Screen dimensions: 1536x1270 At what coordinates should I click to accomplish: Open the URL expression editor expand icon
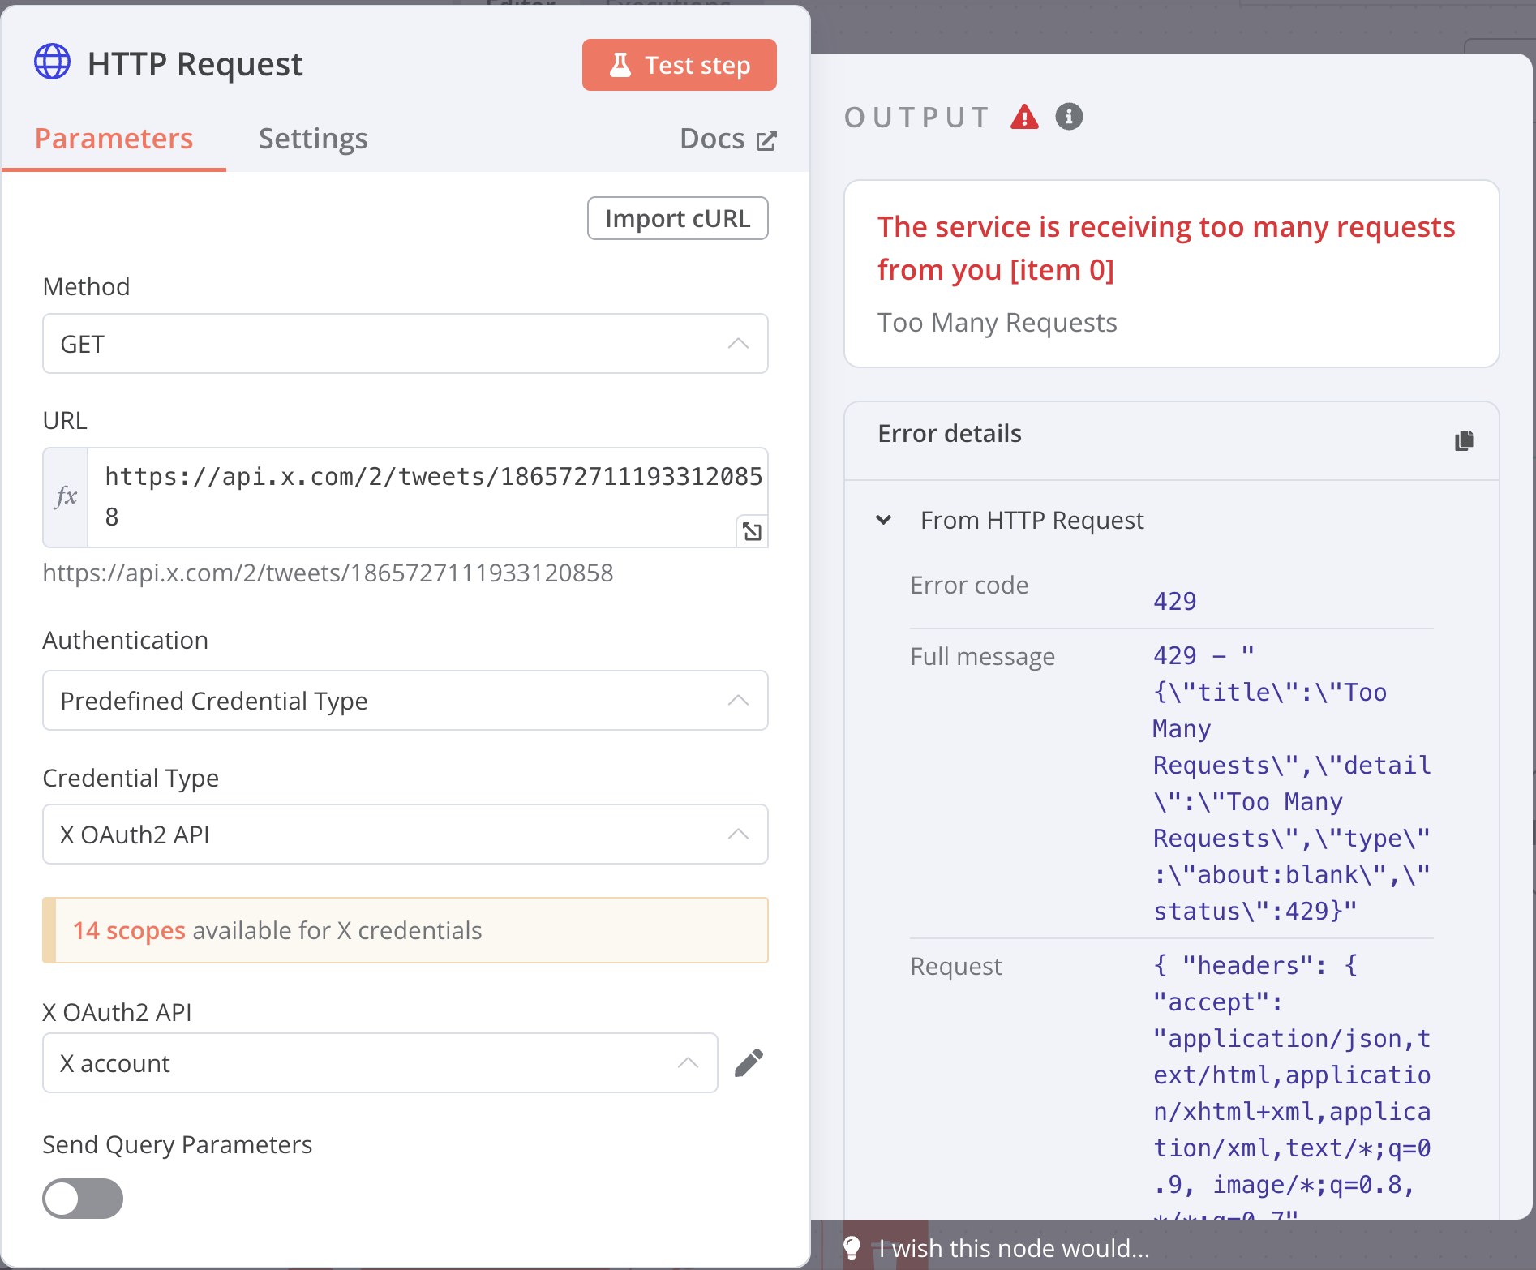752,531
